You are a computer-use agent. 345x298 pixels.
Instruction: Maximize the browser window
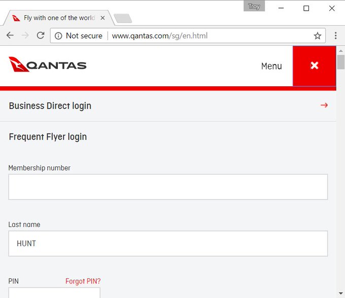tap(306, 8)
